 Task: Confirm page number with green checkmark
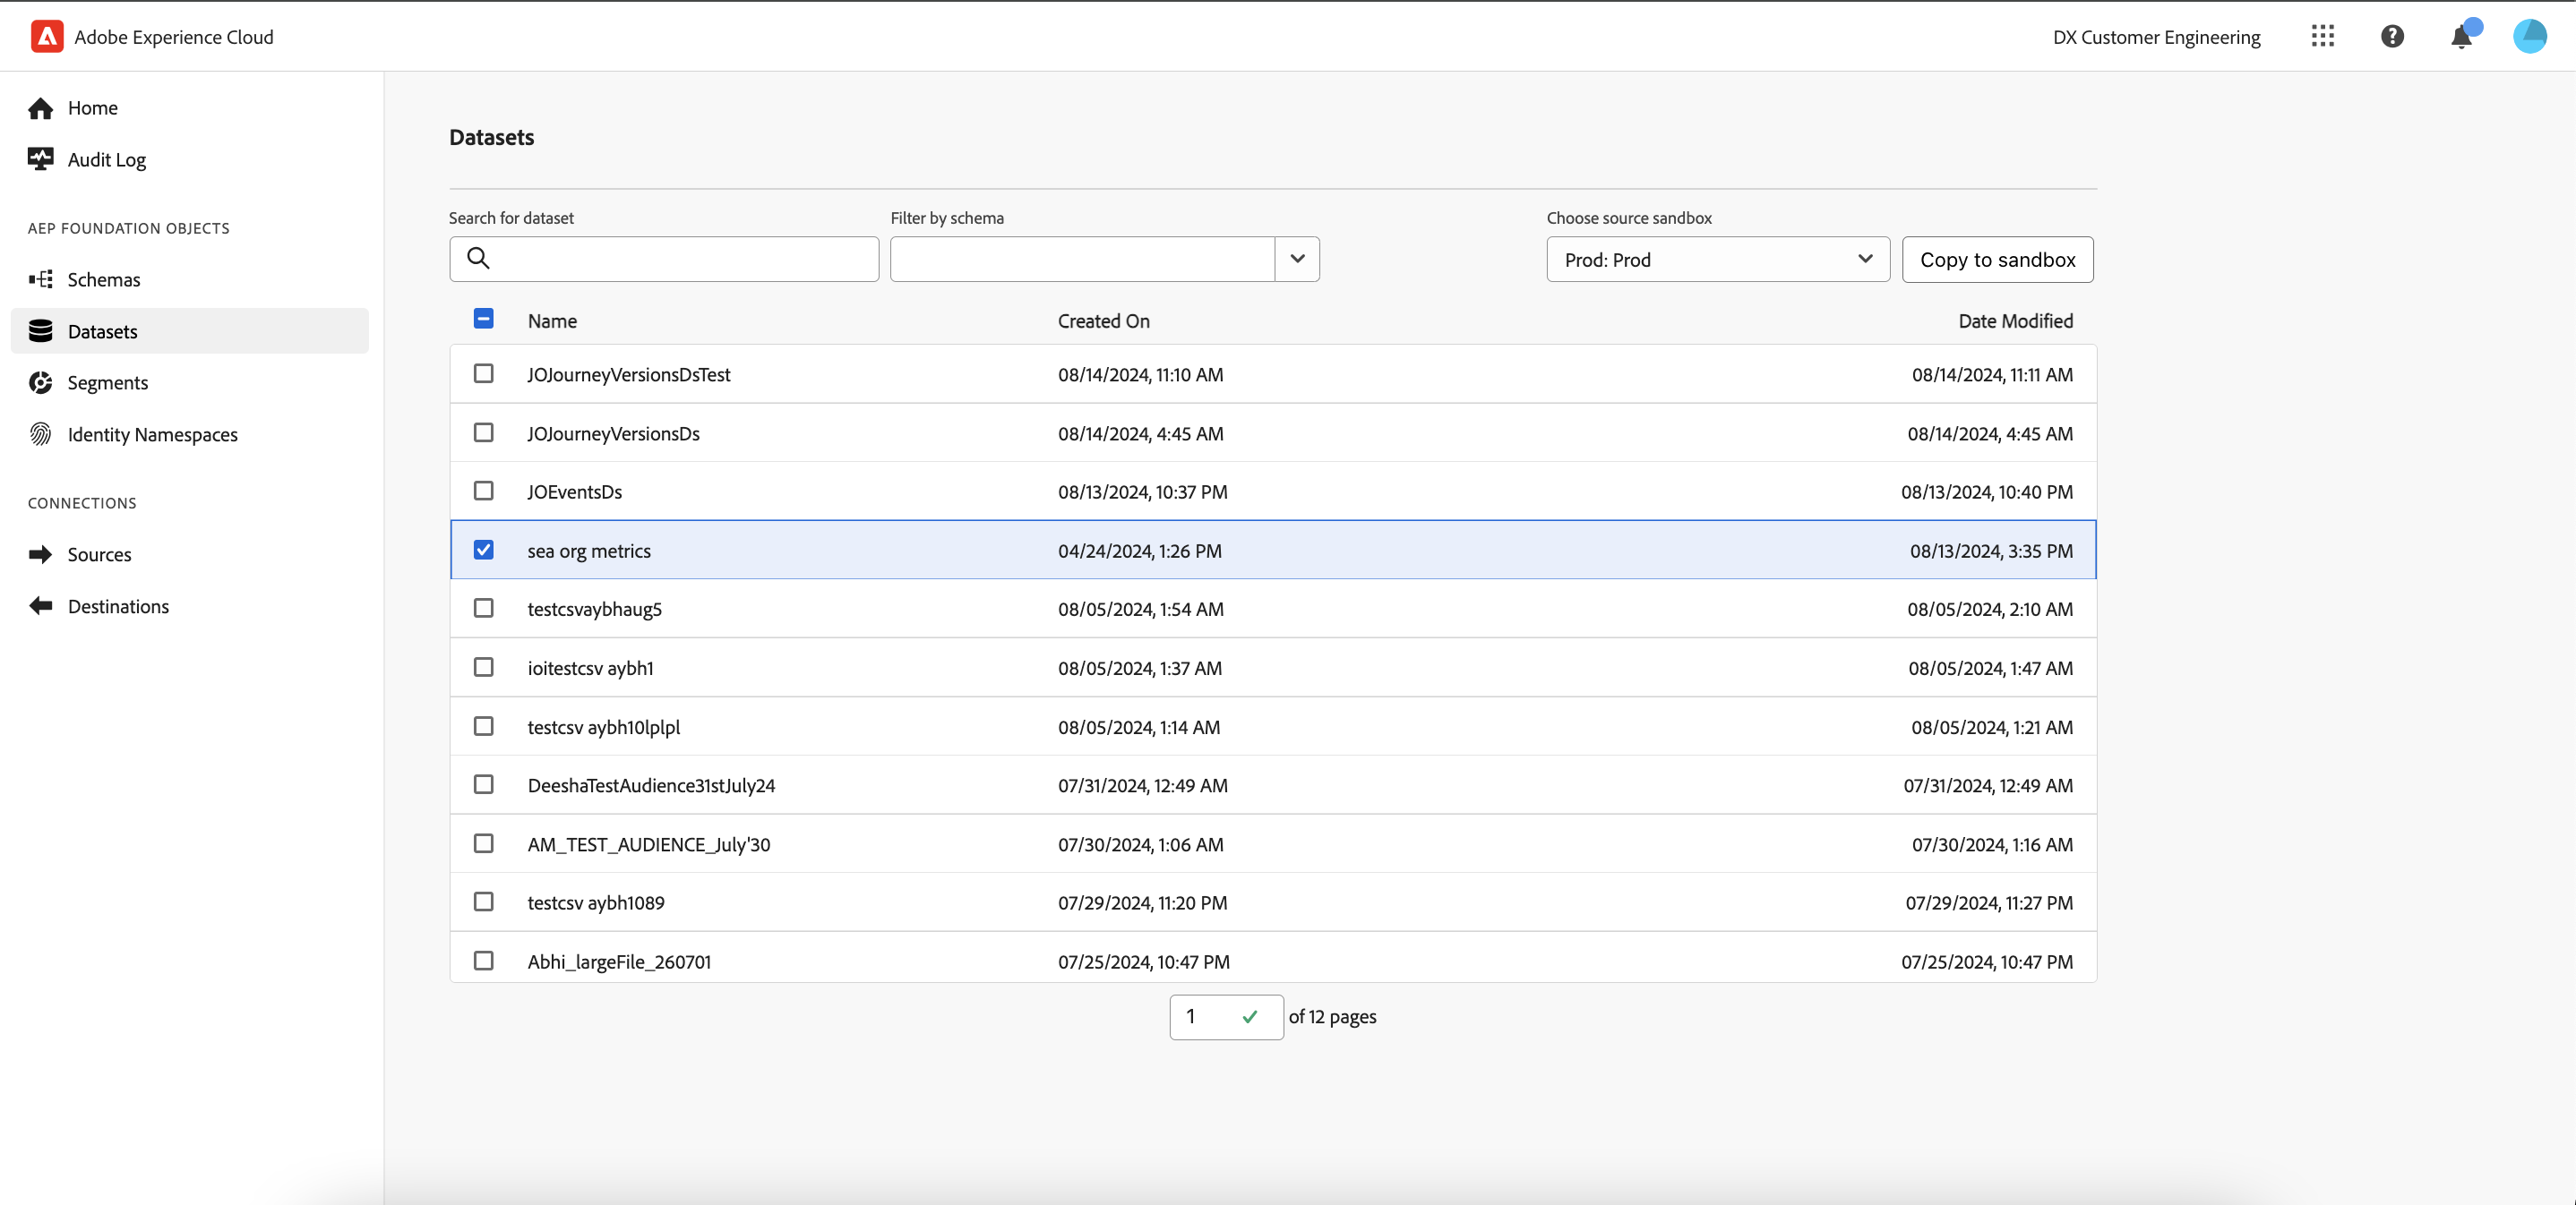(1249, 1016)
